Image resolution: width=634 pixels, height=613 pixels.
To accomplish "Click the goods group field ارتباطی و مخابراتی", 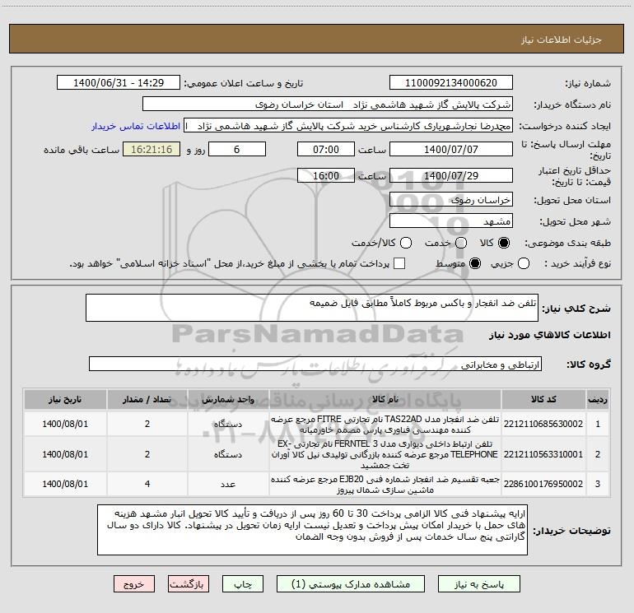I will pyautogui.click(x=315, y=364).
